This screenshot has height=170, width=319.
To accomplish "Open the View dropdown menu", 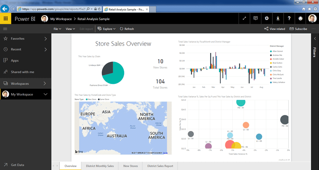I will [70, 29].
